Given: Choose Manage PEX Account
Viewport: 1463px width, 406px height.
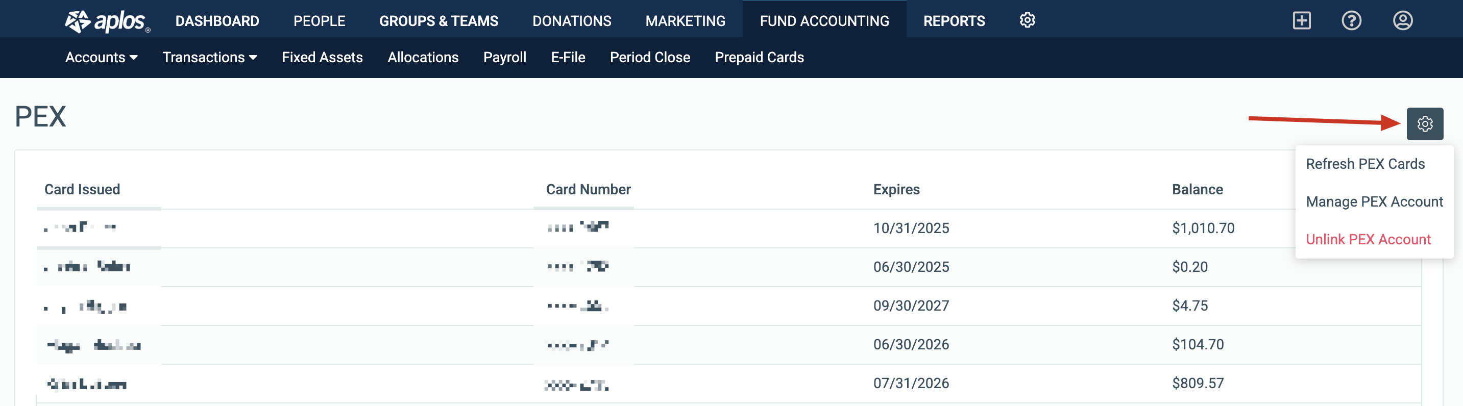Looking at the screenshot, I should (x=1374, y=201).
